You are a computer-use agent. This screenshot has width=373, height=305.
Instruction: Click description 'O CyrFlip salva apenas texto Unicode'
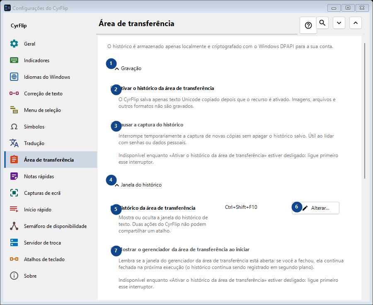(x=227, y=103)
